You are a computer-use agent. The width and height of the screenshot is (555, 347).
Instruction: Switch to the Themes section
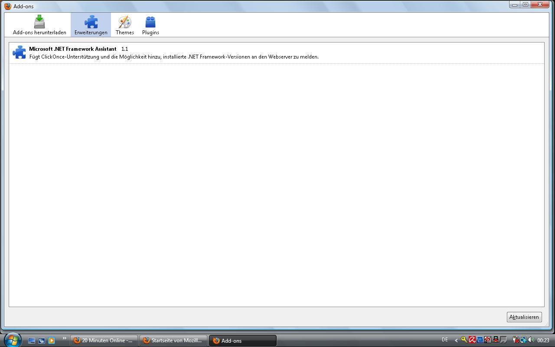[124, 25]
